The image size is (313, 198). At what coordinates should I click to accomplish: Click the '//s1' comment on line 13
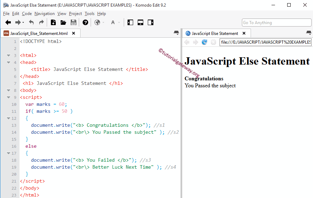(159, 125)
